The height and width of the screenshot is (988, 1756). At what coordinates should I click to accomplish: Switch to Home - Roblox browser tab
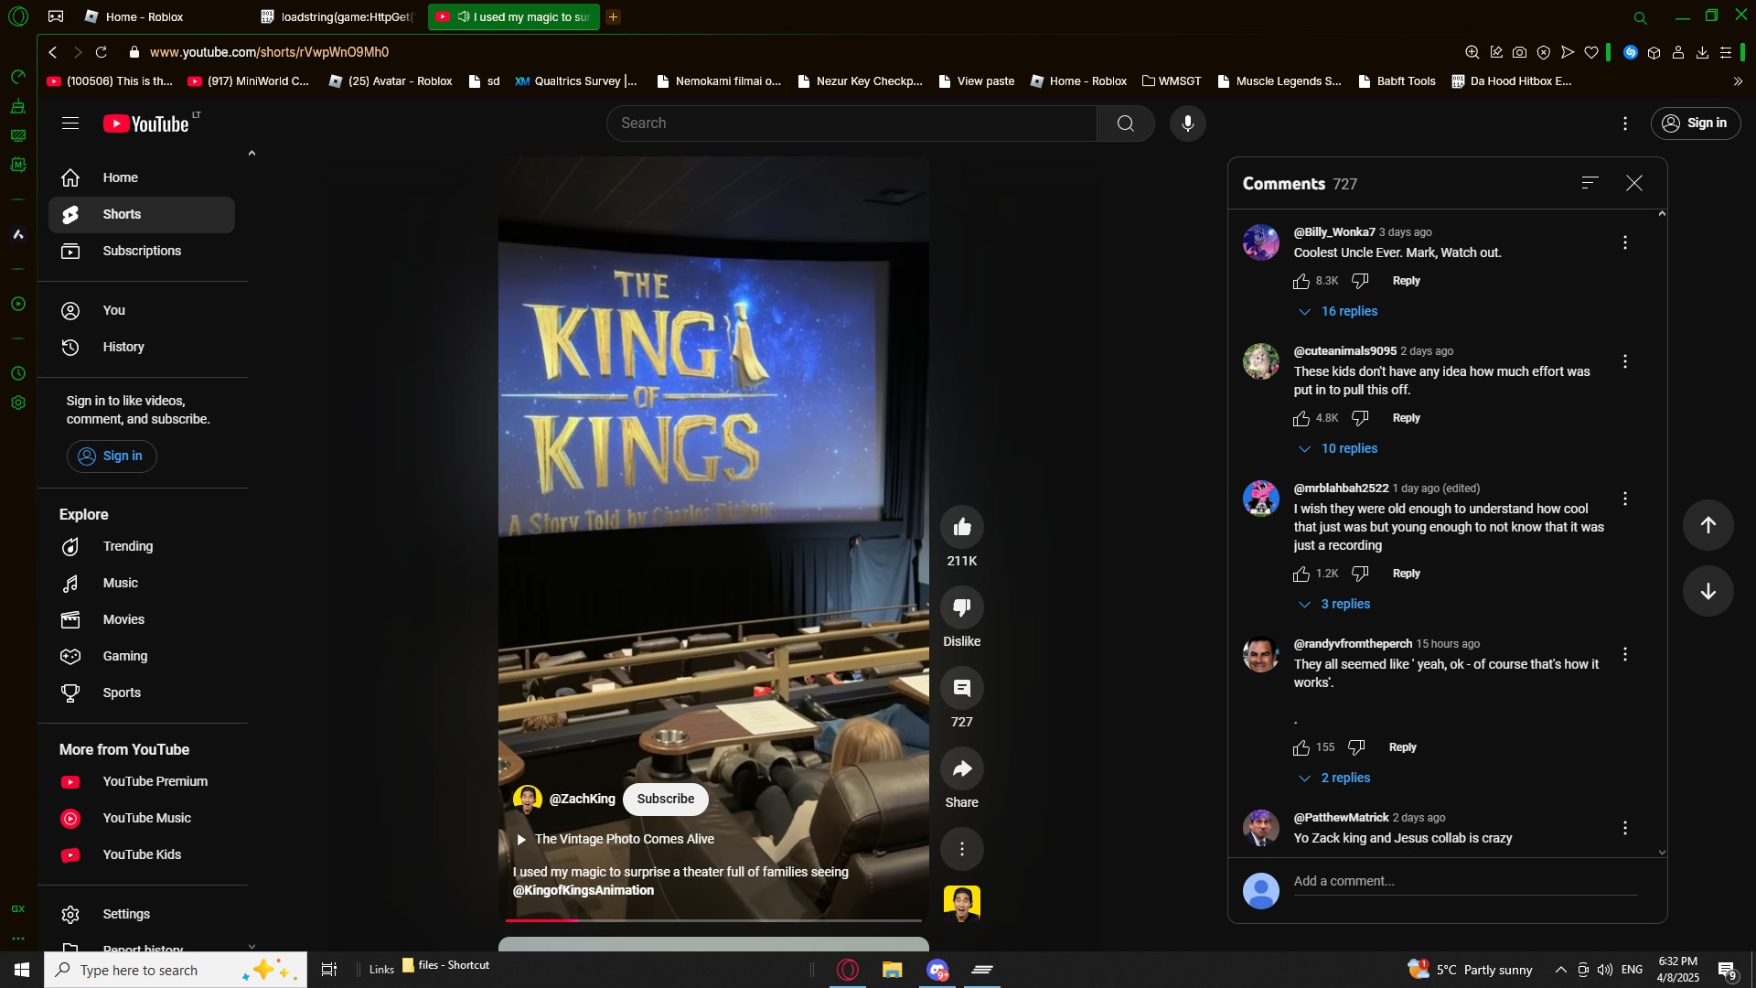(x=144, y=17)
